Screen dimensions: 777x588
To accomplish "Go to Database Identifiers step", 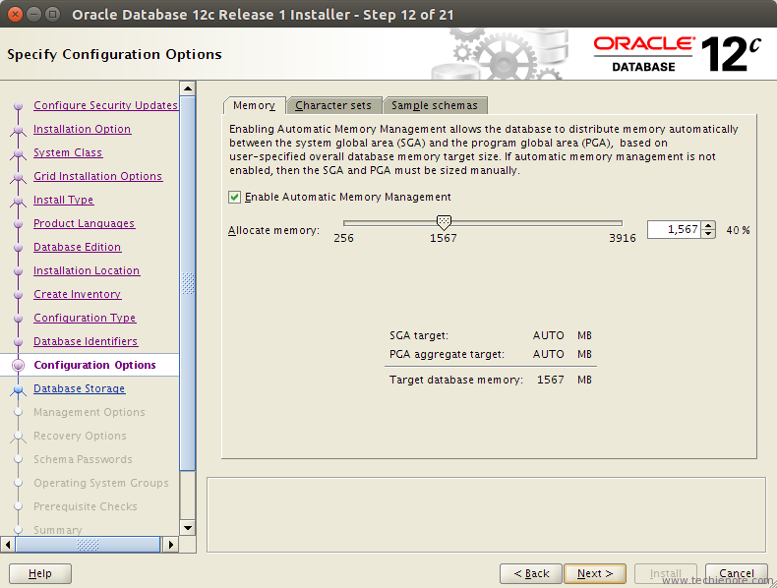I will (86, 341).
